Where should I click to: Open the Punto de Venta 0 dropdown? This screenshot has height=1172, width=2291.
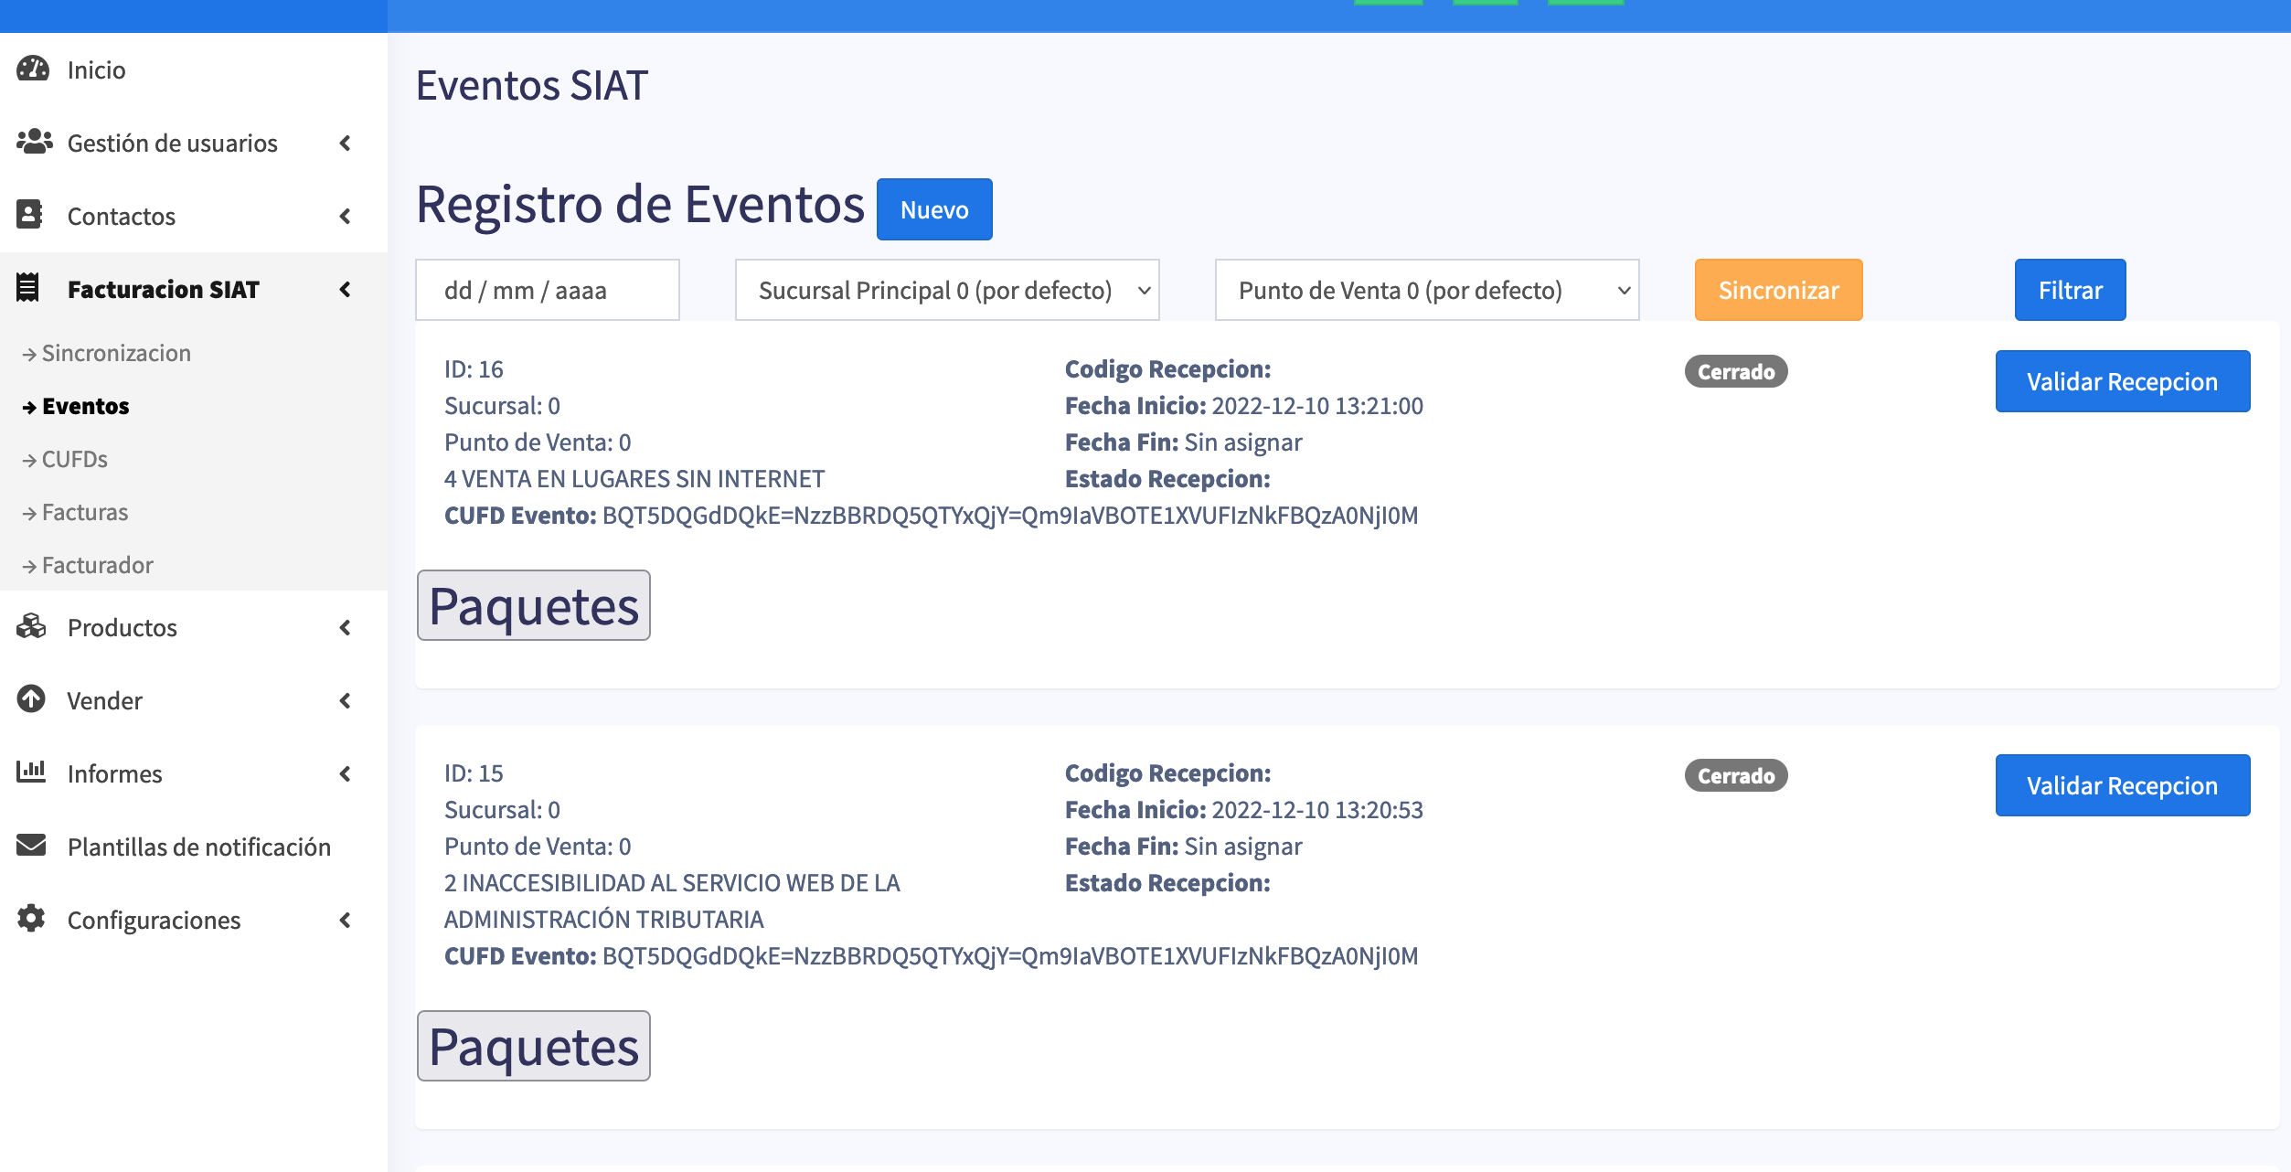[1426, 290]
